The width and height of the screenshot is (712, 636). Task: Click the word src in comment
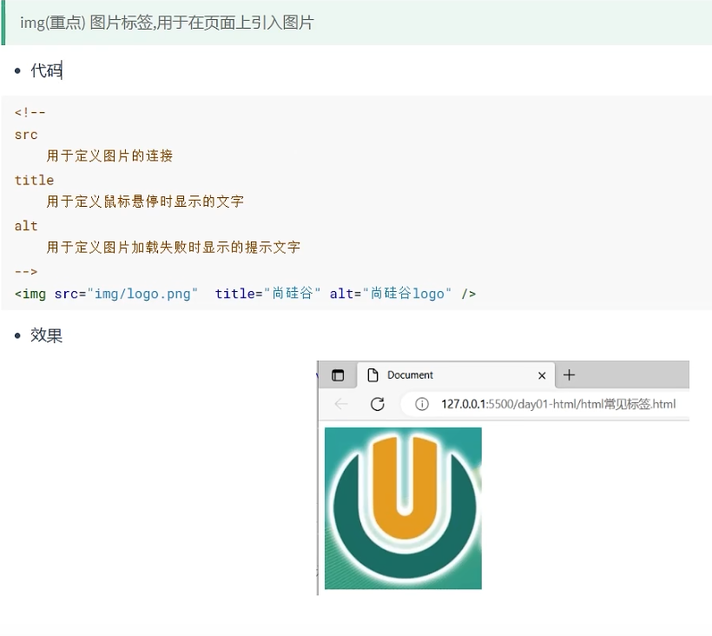pyautogui.click(x=26, y=135)
